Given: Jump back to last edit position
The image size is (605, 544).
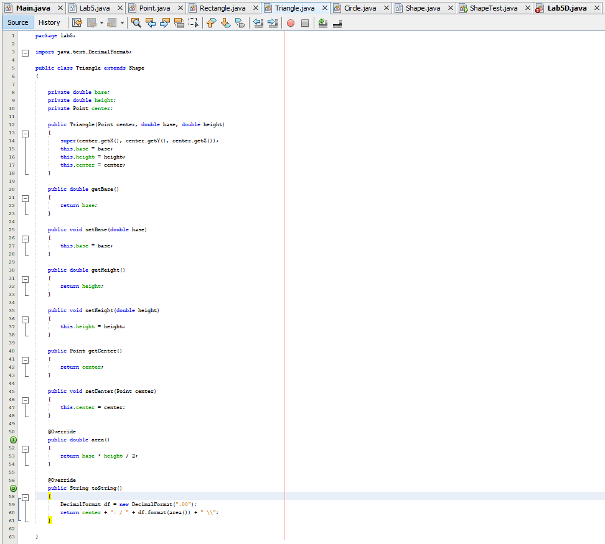Looking at the screenshot, I should point(77,22).
